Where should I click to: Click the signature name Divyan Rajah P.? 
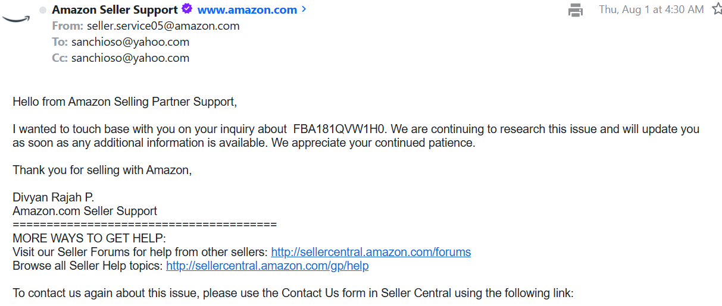click(53, 197)
